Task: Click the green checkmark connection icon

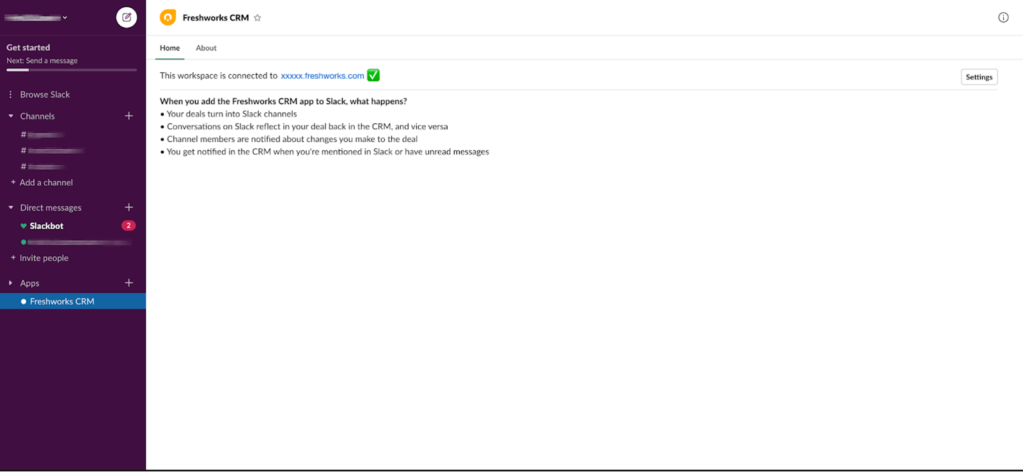Action: point(373,75)
